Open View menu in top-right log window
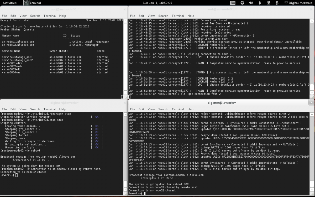Screen dimensions: 315x197 click(151, 16)
